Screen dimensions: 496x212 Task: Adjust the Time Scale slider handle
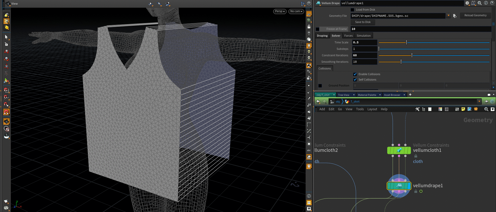point(406,42)
